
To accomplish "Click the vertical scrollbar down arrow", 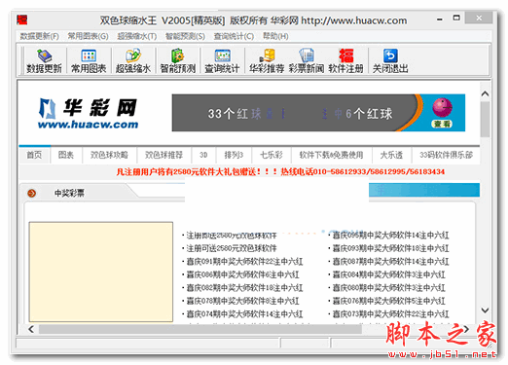I will point(485,310).
